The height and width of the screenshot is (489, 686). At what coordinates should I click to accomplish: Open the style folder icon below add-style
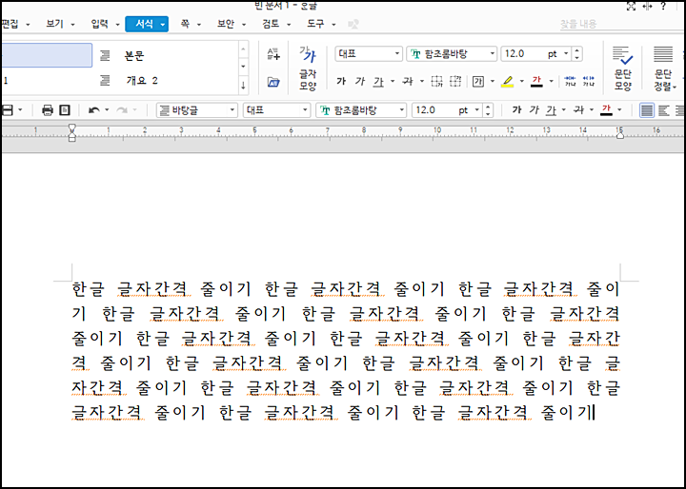pyautogui.click(x=273, y=82)
